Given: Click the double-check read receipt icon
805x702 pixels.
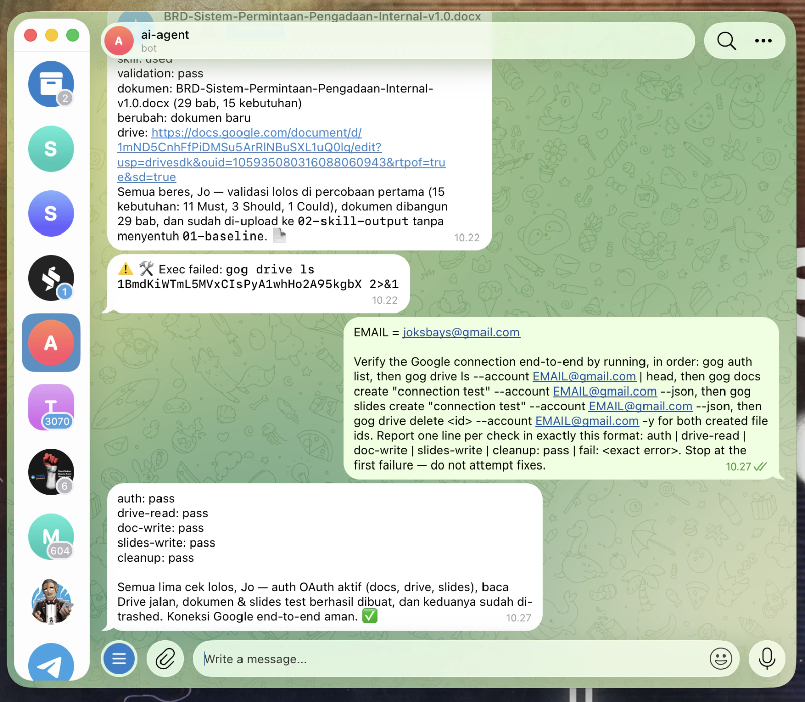Looking at the screenshot, I should (x=760, y=466).
